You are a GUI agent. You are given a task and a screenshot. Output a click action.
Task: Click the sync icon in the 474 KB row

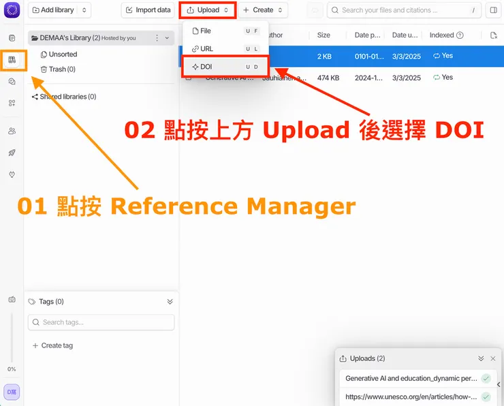coord(436,77)
